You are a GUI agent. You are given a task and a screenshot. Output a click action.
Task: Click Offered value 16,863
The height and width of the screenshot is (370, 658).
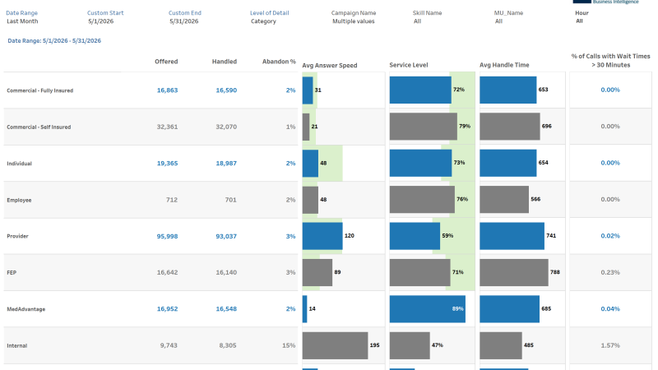tap(167, 90)
